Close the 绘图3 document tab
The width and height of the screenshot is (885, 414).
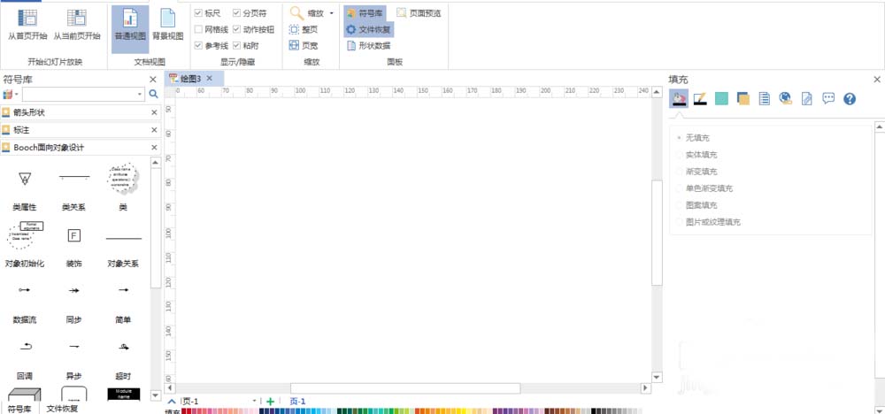209,79
